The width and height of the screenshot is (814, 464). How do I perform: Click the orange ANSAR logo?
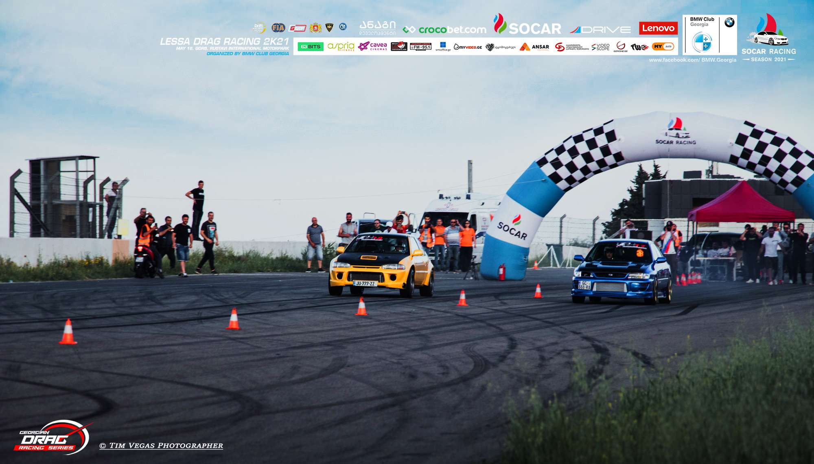coord(534,47)
